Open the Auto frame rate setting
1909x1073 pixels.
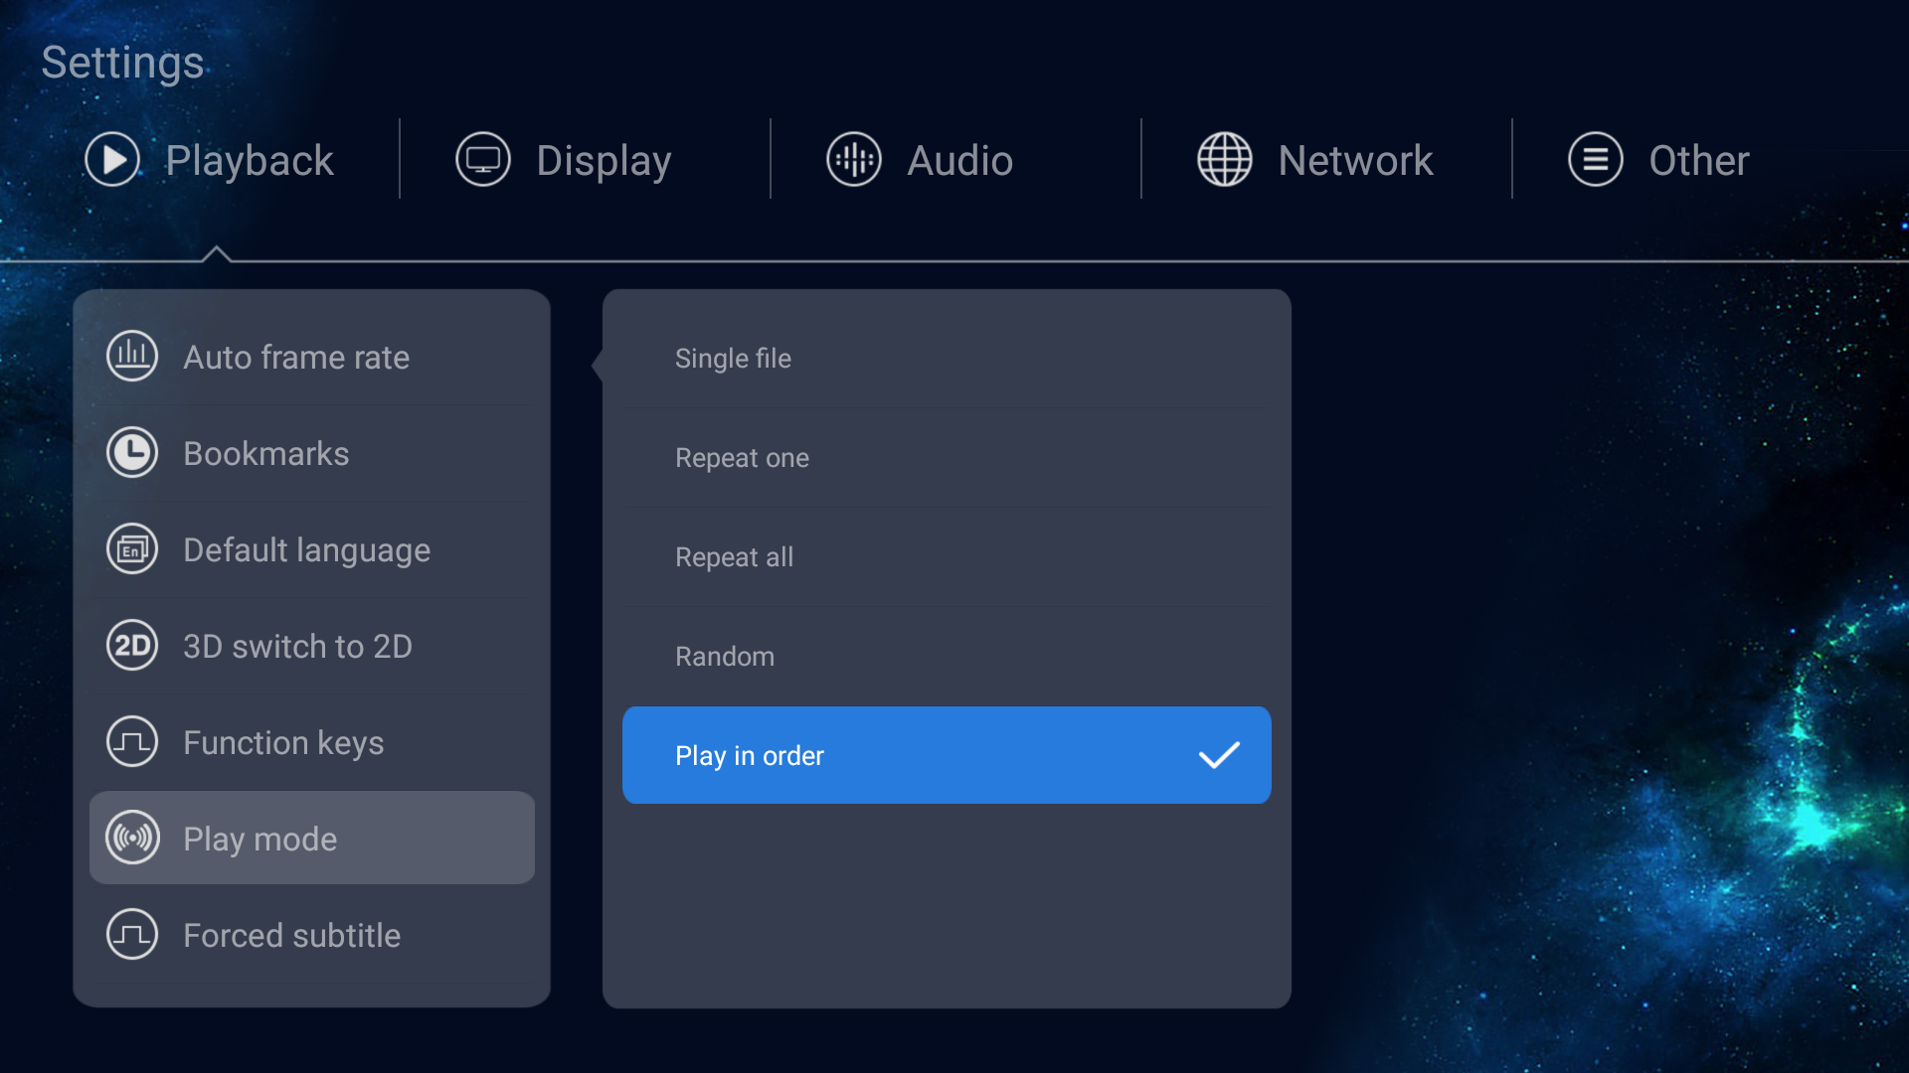tap(312, 357)
